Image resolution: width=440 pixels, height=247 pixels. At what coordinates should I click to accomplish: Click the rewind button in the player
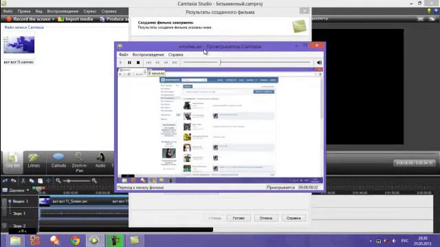157,62
